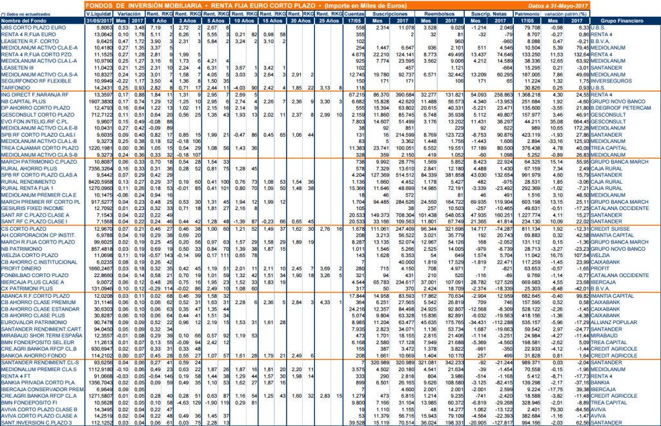
Task: Click the 'V.Liquidat' column header
Action: click(x=99, y=14)
